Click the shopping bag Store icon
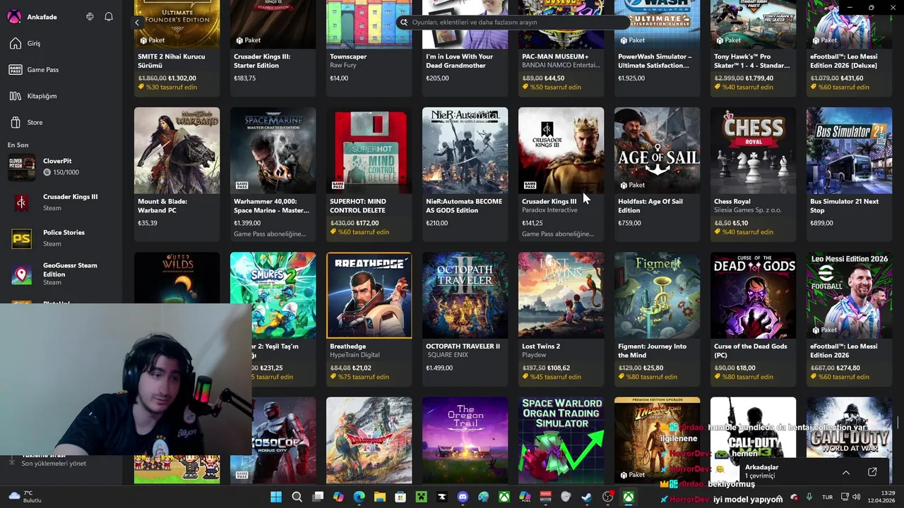This screenshot has height=508, width=904. click(16, 122)
